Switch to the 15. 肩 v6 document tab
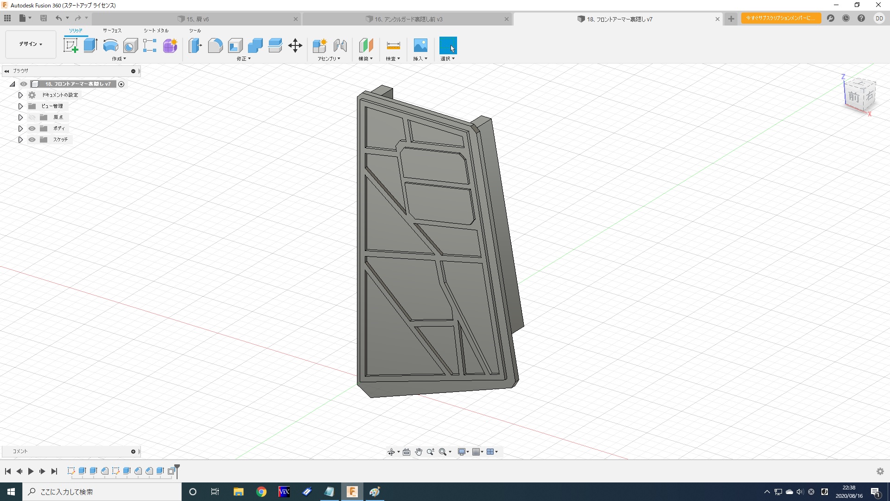890x501 pixels. [x=197, y=19]
